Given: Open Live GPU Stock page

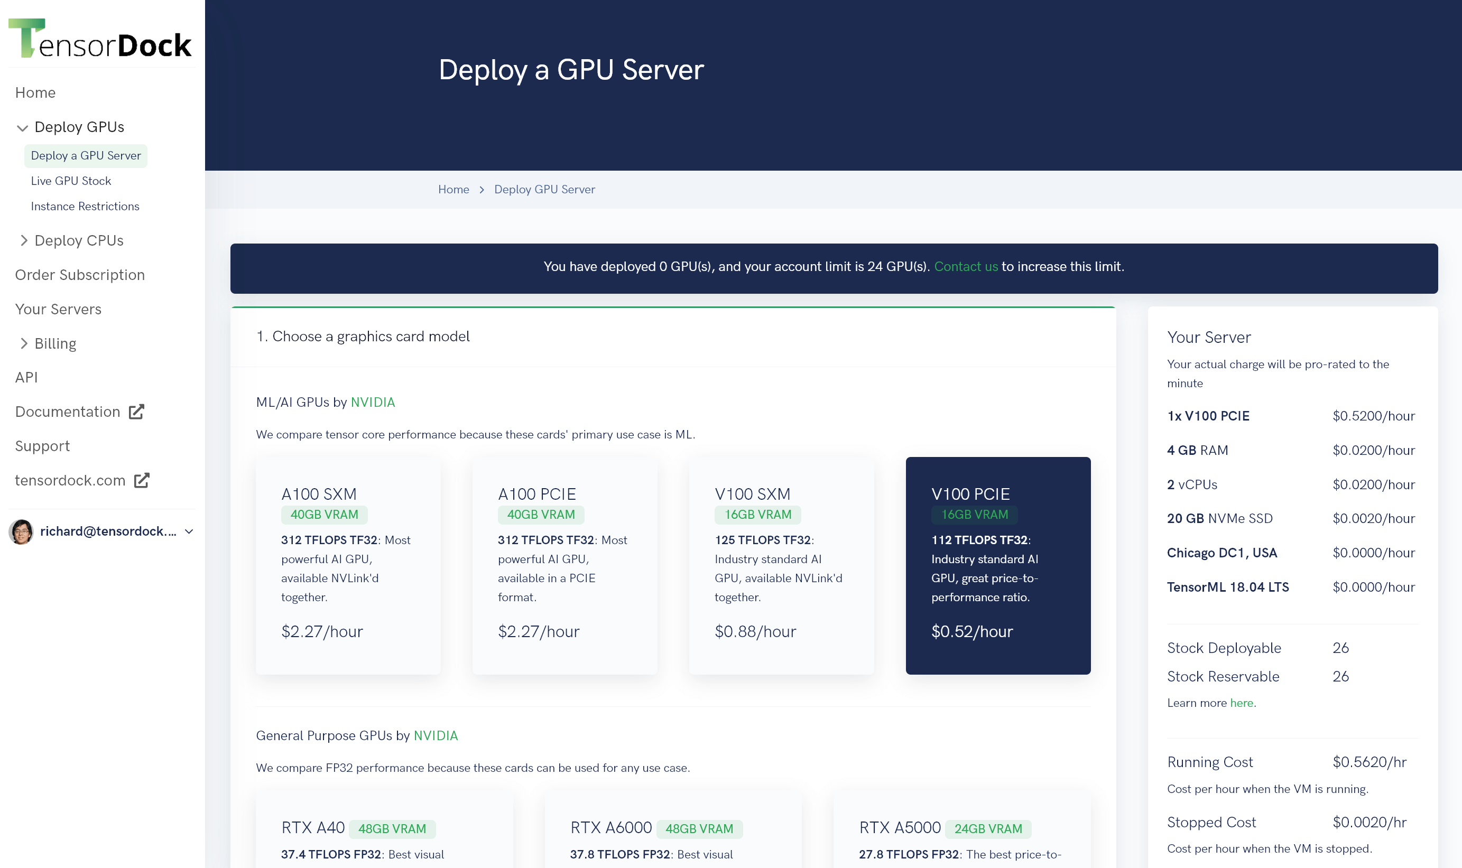Looking at the screenshot, I should pos(71,181).
